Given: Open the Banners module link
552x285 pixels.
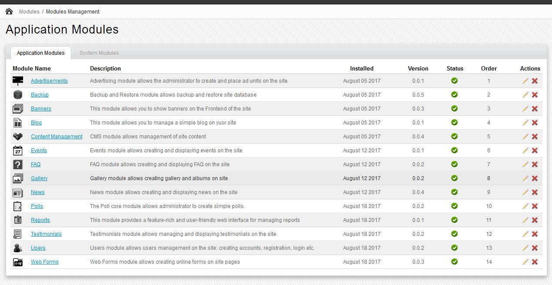Looking at the screenshot, I should [x=41, y=108].
